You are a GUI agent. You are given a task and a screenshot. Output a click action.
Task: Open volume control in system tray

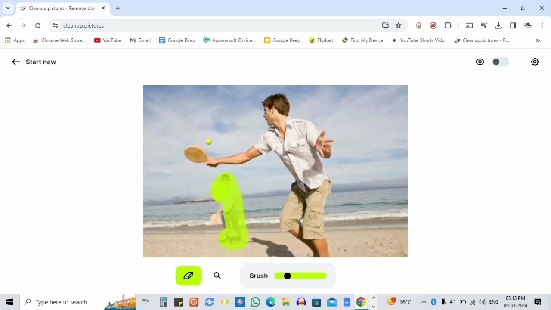[x=482, y=302]
